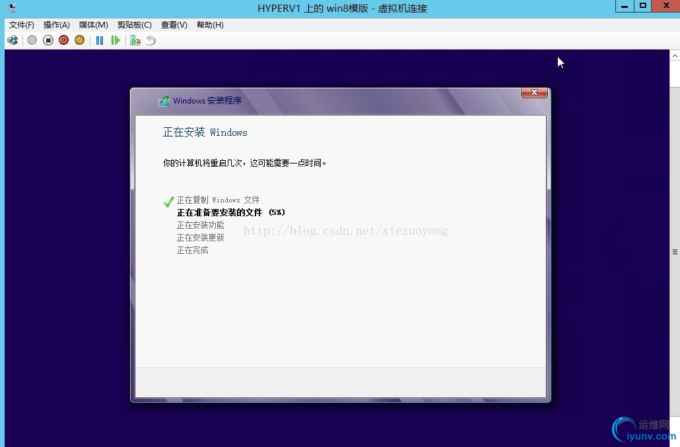The height and width of the screenshot is (447, 680).
Task: Create a checkpoint with snapshot icon
Action: 135,40
